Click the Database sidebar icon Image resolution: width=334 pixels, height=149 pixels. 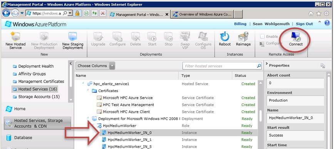click(9, 137)
